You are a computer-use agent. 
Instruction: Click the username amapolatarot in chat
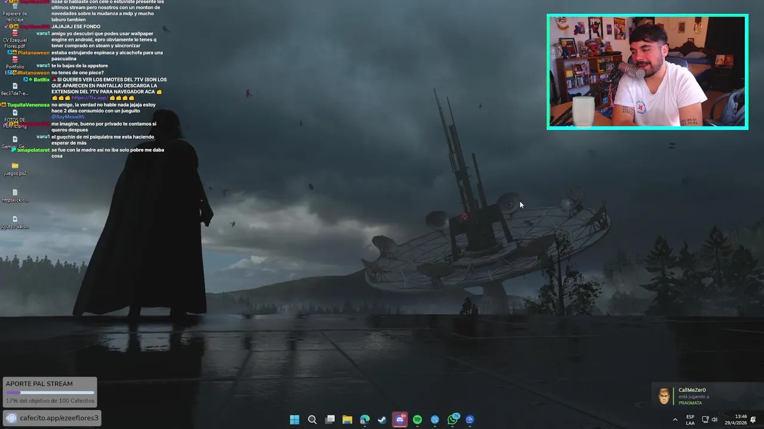tap(33, 150)
